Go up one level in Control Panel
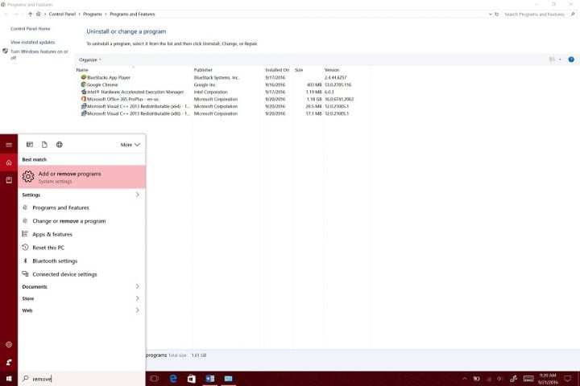Screen dimensions: 580x386 [x=31, y=14]
